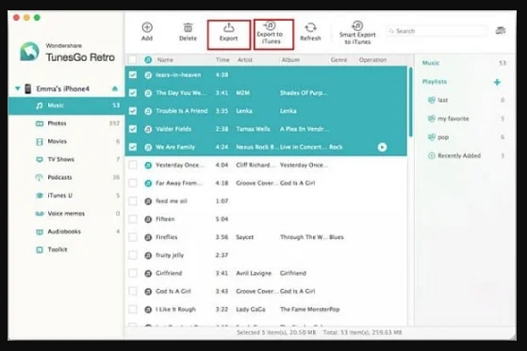527x351 pixels.
Task: Open the Toolkit section
Action: point(67,249)
